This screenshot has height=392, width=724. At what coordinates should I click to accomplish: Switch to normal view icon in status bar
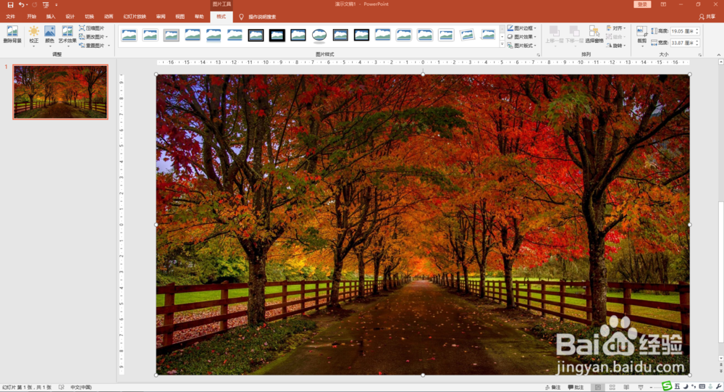(x=598, y=388)
